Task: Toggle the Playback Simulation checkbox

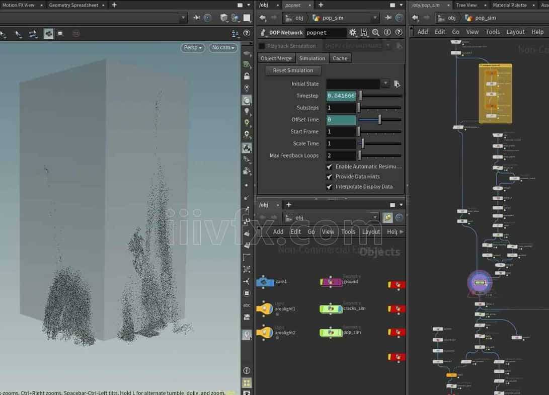Action: [262, 46]
